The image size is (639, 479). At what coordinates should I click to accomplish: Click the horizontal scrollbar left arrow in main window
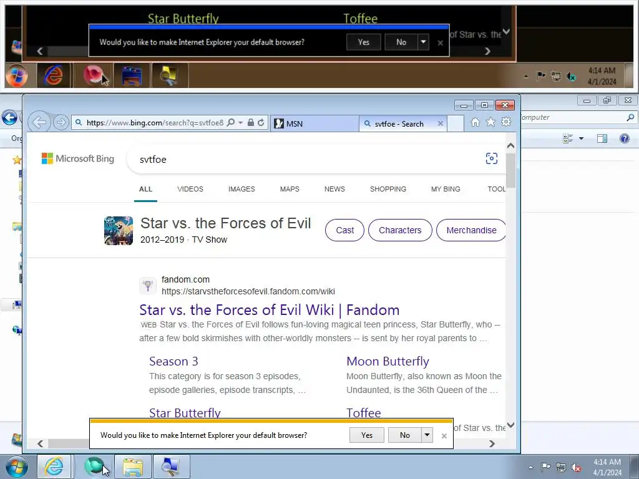41,443
